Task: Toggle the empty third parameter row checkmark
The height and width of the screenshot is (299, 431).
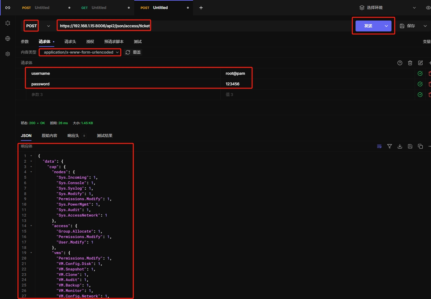Action: click(420, 95)
